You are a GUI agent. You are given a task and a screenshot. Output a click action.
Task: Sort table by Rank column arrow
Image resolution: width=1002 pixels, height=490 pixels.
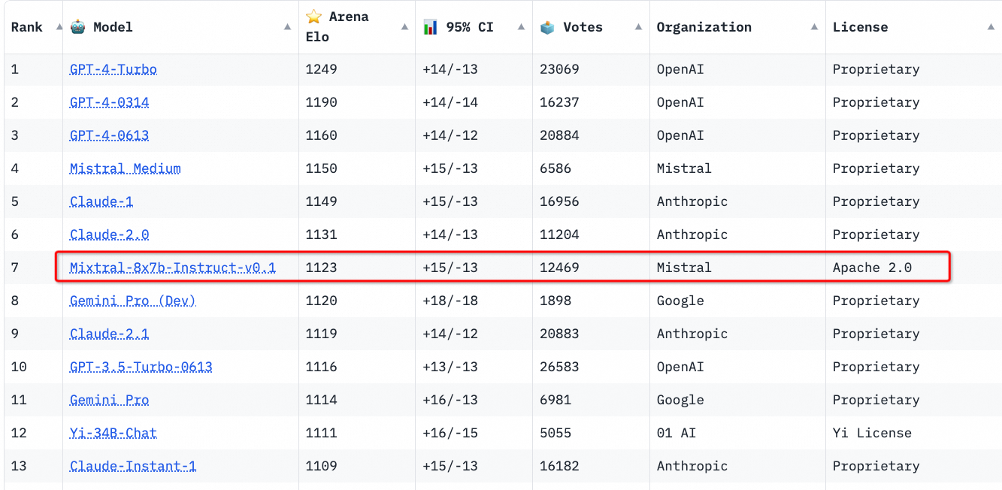coord(59,27)
